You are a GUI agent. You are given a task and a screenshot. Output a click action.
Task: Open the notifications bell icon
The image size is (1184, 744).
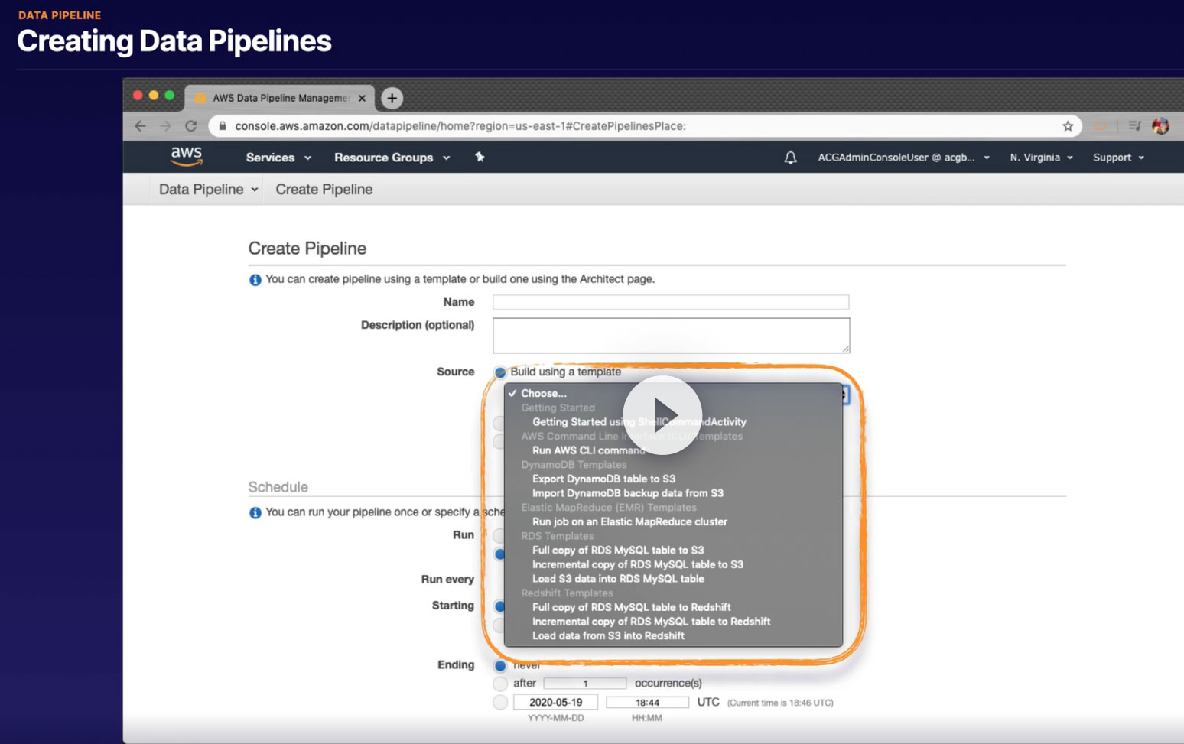click(x=790, y=158)
